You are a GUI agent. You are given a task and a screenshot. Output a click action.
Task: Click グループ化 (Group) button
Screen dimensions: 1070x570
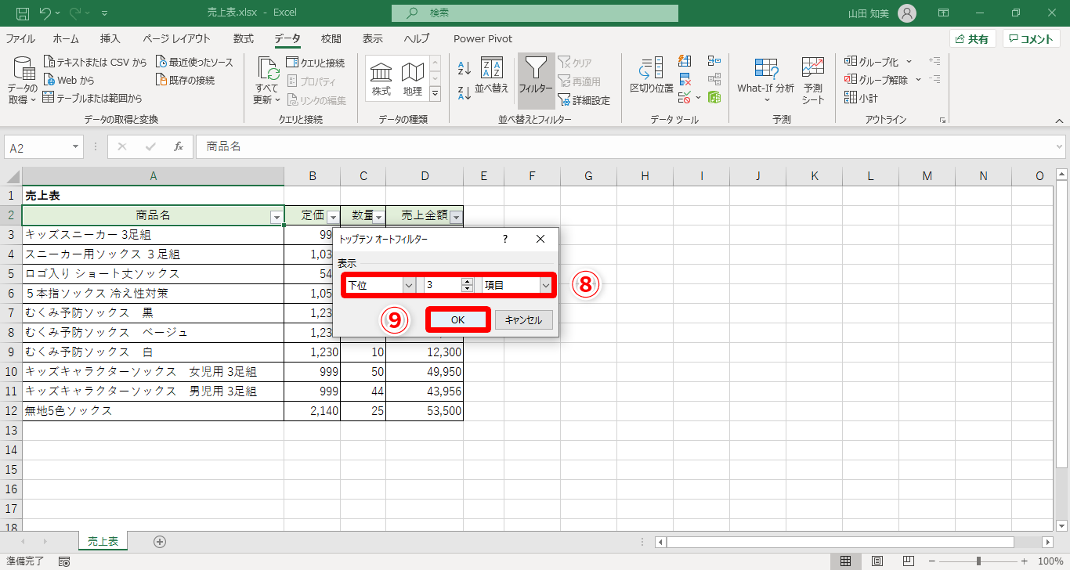tap(877, 61)
